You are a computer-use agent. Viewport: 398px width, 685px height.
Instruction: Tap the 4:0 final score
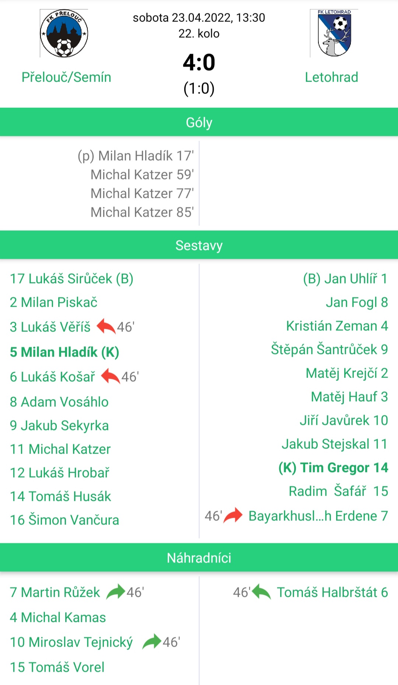[x=199, y=62]
